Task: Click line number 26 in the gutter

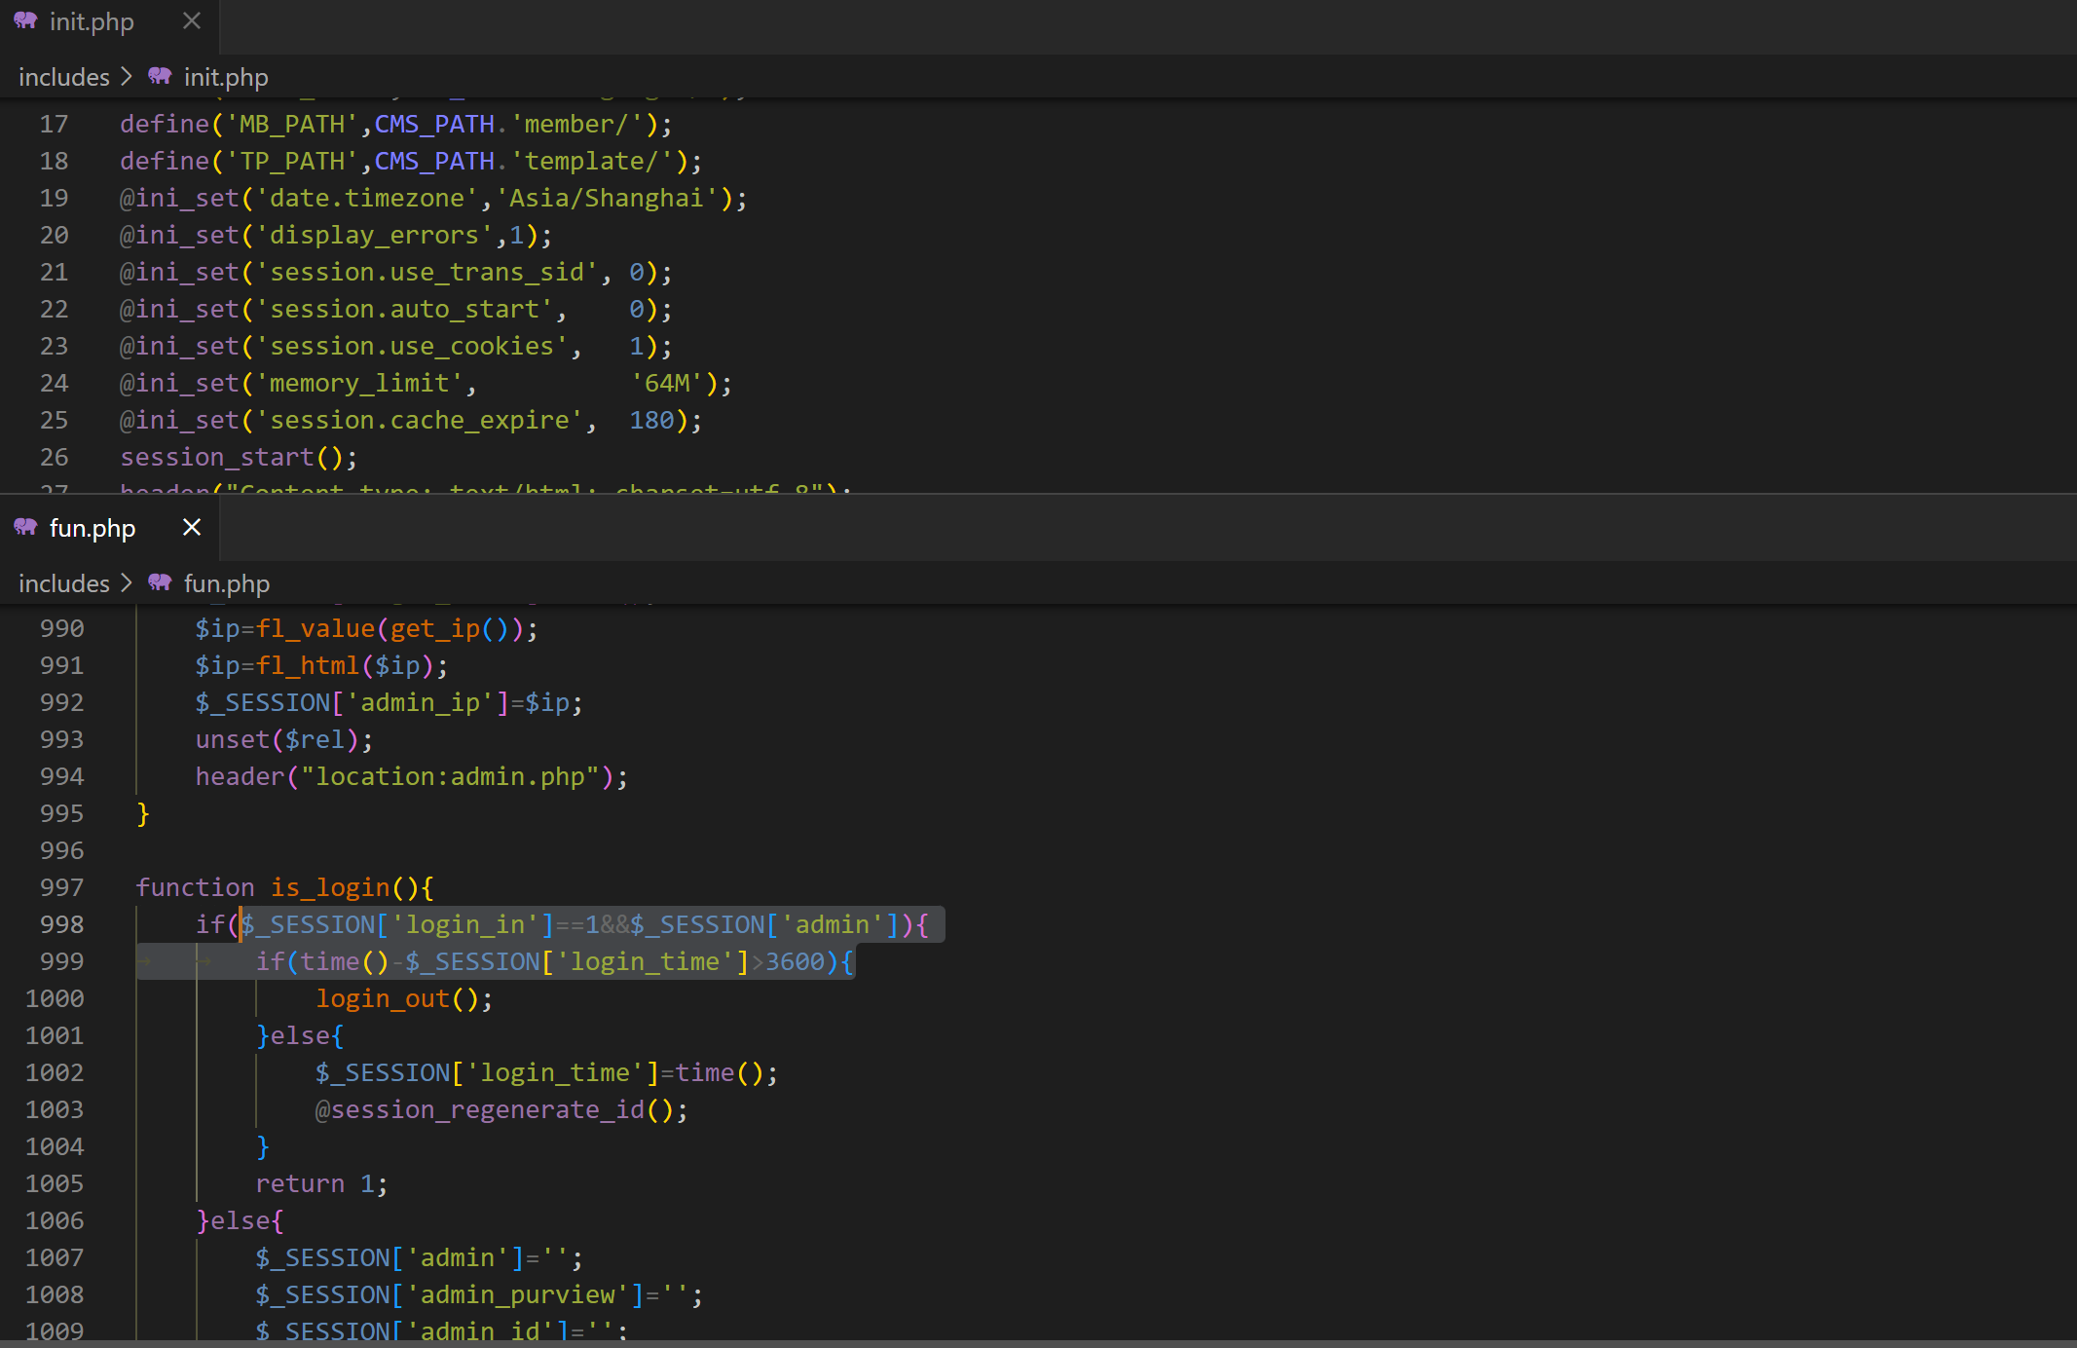Action: [x=54, y=457]
